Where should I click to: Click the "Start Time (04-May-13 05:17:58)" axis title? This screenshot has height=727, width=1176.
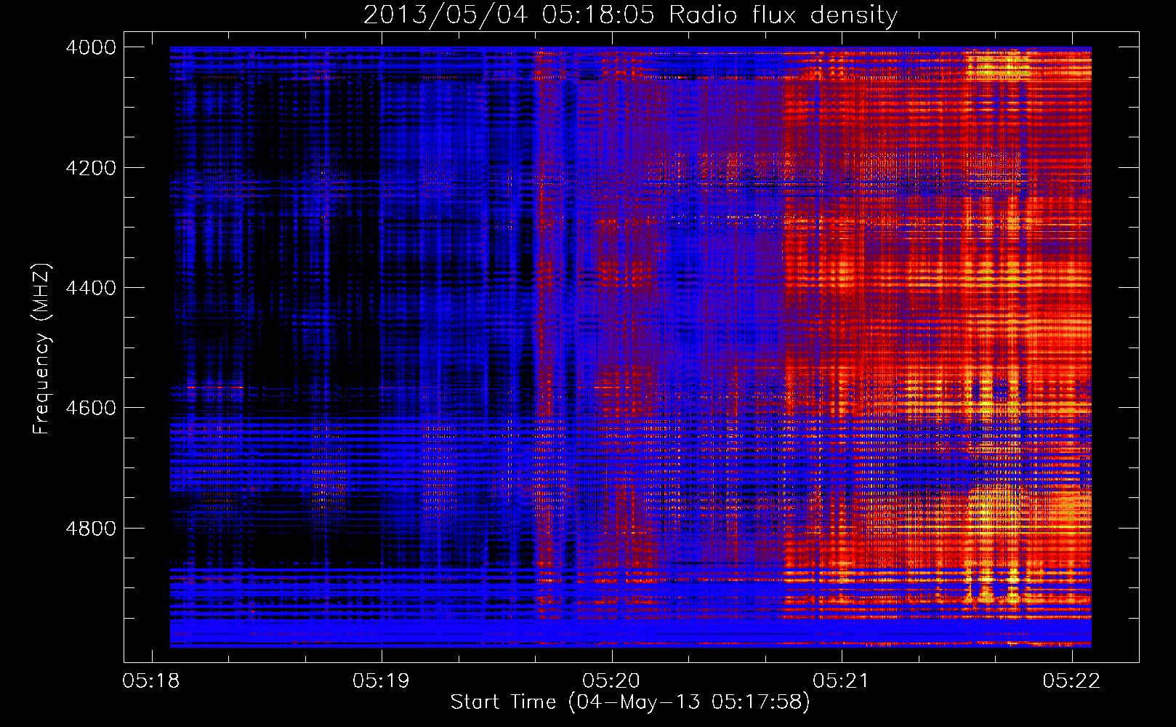click(630, 702)
